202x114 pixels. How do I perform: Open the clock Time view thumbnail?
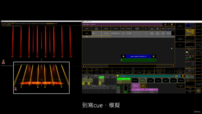coord(190,58)
